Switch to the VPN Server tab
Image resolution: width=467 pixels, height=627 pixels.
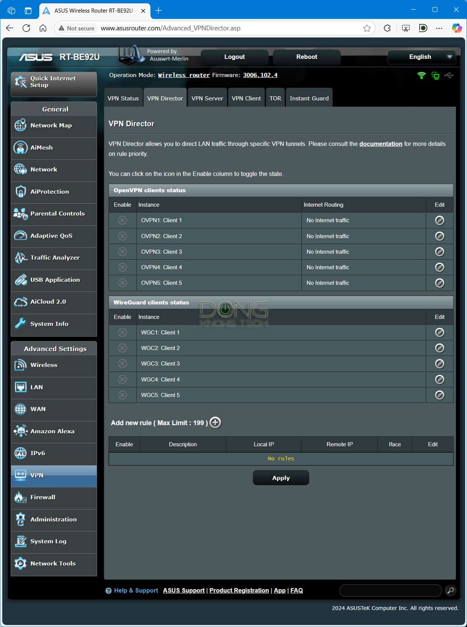pyautogui.click(x=207, y=98)
